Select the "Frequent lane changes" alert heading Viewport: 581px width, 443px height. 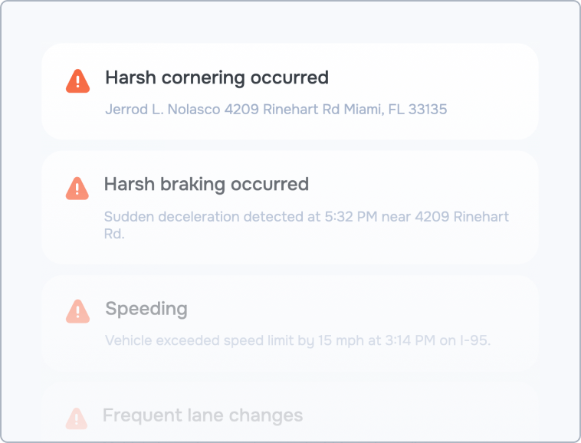[x=202, y=415]
